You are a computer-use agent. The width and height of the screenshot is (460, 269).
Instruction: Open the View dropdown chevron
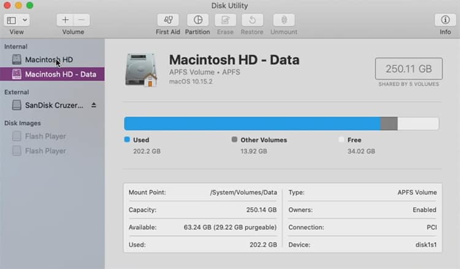[25, 20]
